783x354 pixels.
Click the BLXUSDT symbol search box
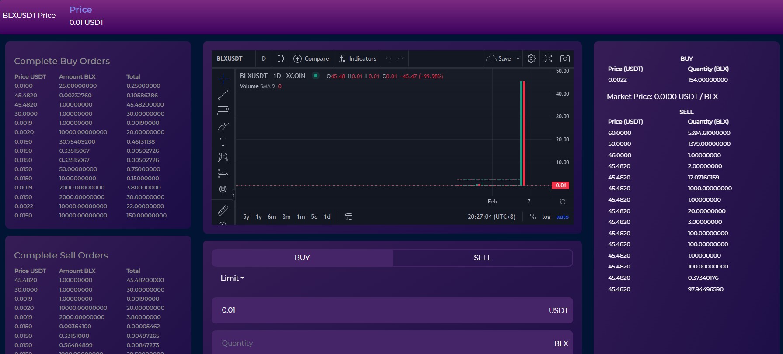[x=234, y=58]
